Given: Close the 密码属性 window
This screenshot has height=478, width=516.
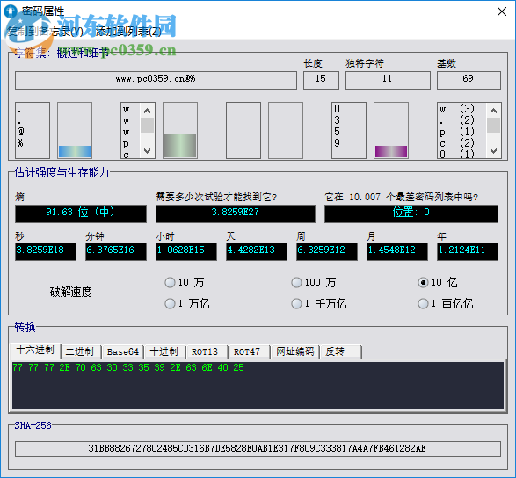Looking at the screenshot, I should pos(502,11).
